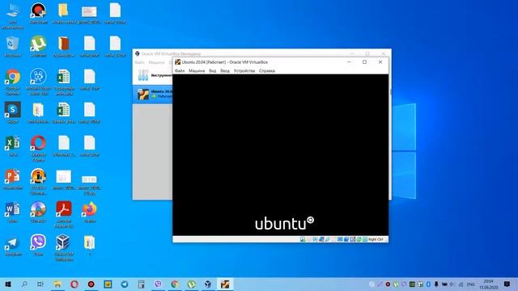This screenshot has width=518, height=291.
Task: Open the Telegram taskbar icon
Action: [x=125, y=284]
